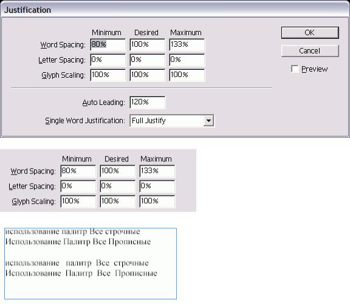
Task: Click Glyph Scaling Minimum field in lower panel
Action: click(78, 201)
